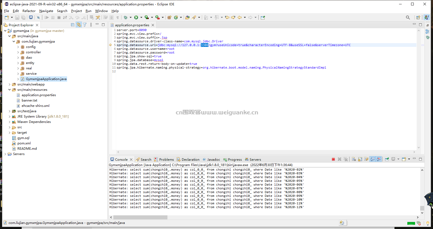Click the green heap status progress bar
Viewport: 433px width, 229px height.
point(411,223)
